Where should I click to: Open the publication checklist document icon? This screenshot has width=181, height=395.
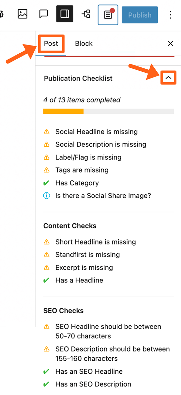(108, 15)
